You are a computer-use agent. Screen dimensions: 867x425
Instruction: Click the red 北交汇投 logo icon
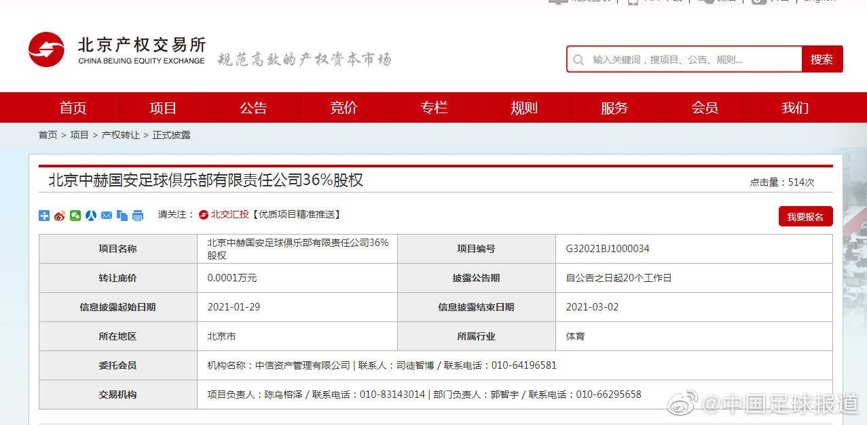tap(204, 215)
